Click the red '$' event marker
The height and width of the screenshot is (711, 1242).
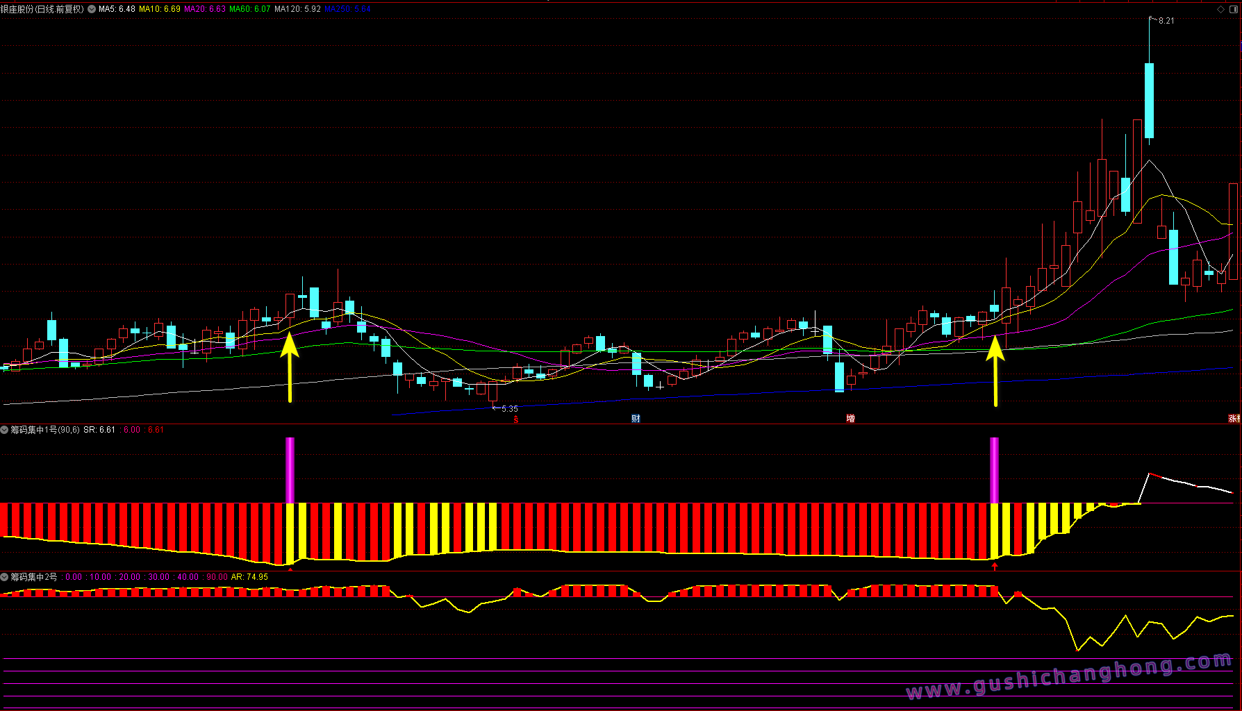[515, 419]
